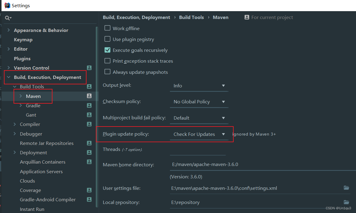Click project-level icon beside Deployment

(89, 152)
